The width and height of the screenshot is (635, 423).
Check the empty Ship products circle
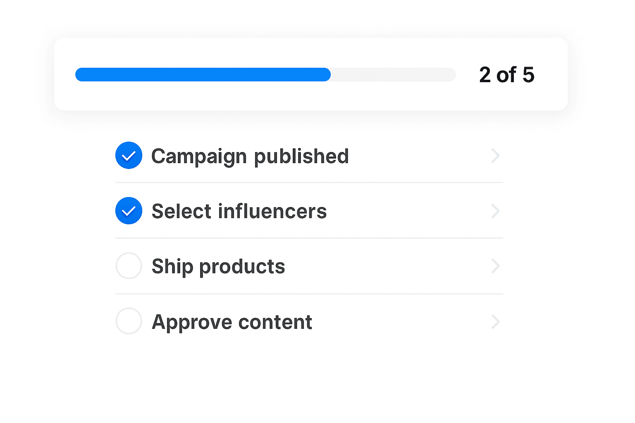129,266
